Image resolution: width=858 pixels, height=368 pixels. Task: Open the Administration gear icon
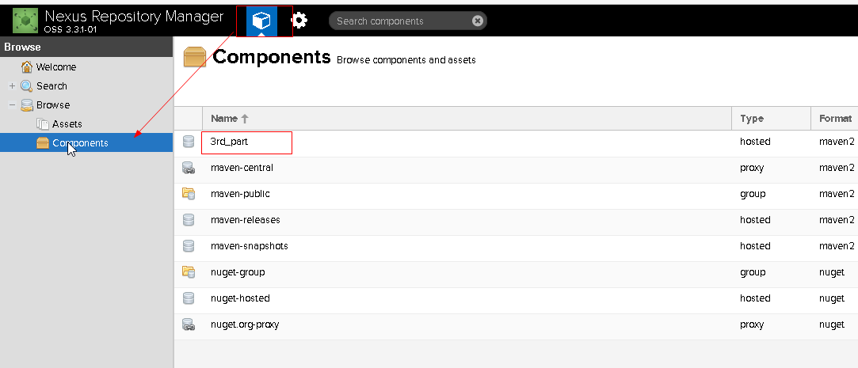(299, 21)
